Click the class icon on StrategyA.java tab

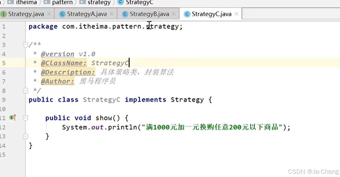coord(62,14)
